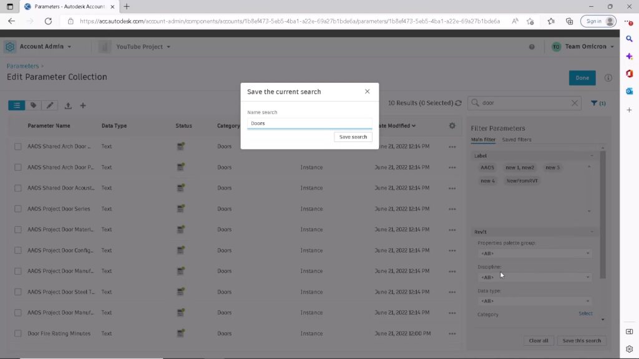Toggle the filter funnel icon
Screen dimensions: 639x359
click(597, 103)
